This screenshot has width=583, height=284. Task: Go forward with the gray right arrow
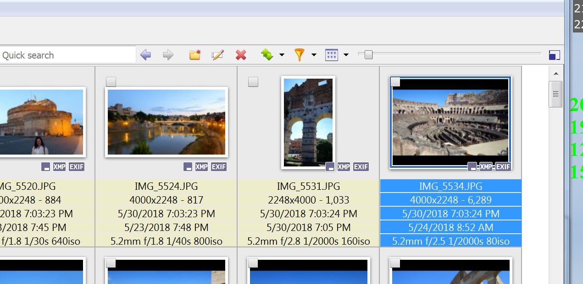point(168,55)
